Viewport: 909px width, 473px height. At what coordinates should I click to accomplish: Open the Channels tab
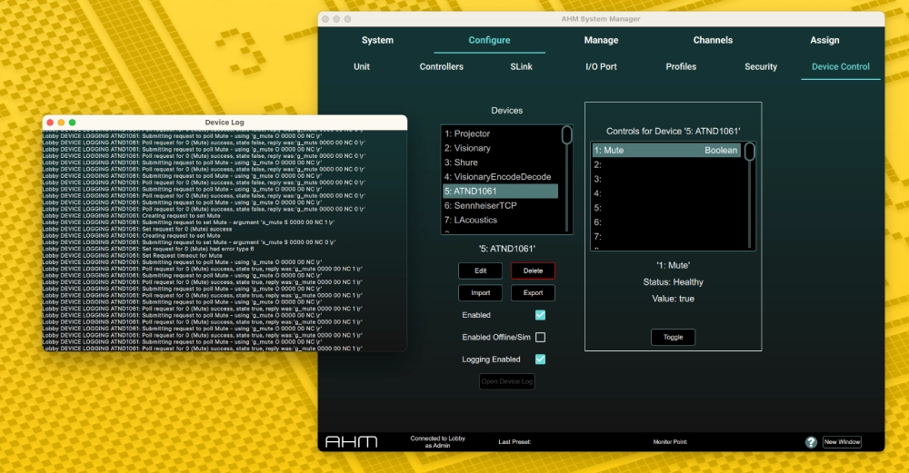pyautogui.click(x=713, y=40)
